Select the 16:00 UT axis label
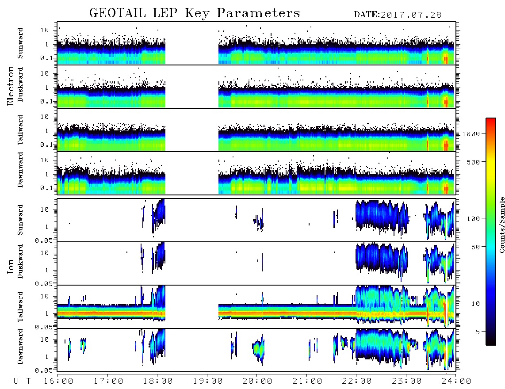The image size is (505, 389). [58, 381]
